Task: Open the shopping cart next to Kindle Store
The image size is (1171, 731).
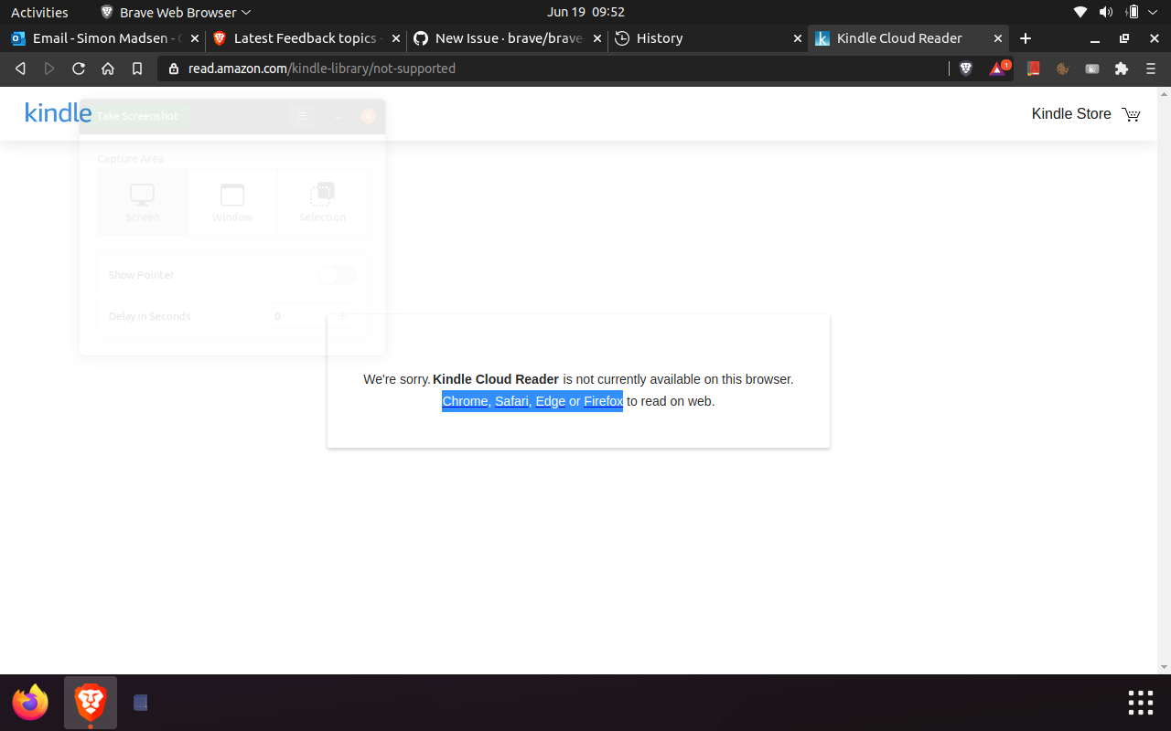Action: [x=1132, y=113]
